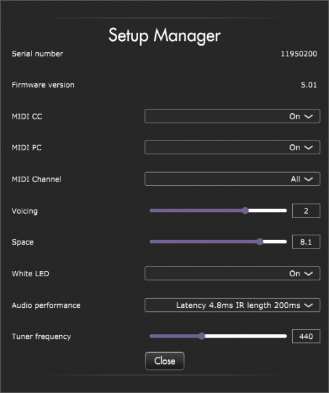Screen dimensions: 329x393
Task: Click the MIDI Channel chevron arrow
Action: [x=308, y=179]
